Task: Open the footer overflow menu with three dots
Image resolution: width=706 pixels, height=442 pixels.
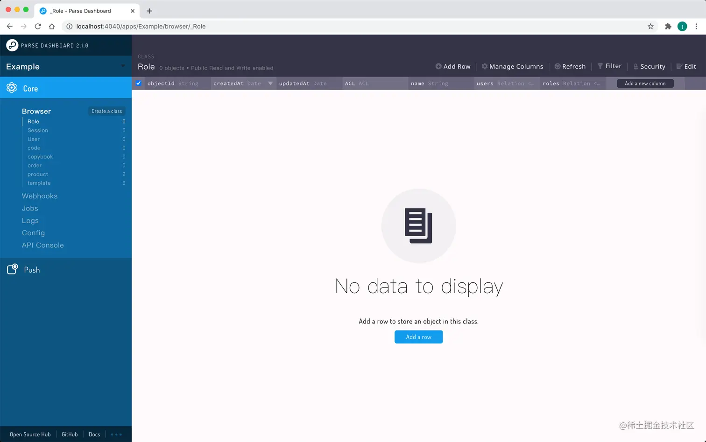Action: tap(116, 434)
